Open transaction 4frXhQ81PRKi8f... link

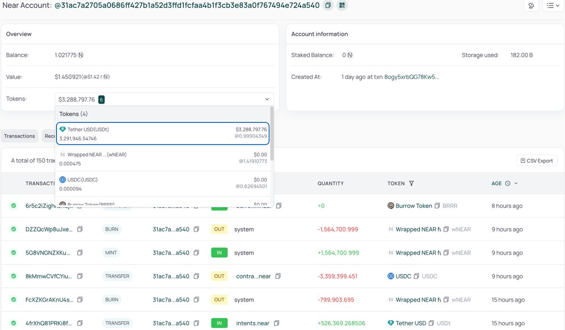pyautogui.click(x=49, y=323)
